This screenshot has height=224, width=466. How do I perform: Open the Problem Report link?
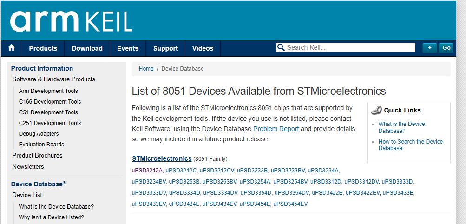click(x=276, y=129)
